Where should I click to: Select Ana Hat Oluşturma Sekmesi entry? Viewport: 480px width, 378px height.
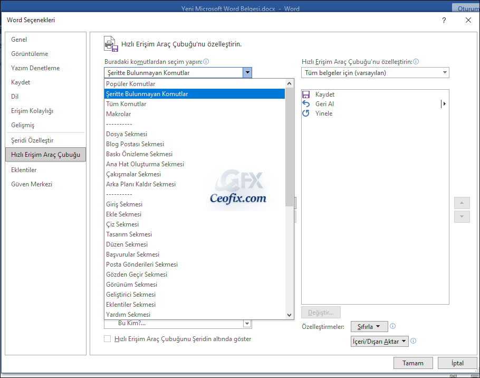pos(195,164)
